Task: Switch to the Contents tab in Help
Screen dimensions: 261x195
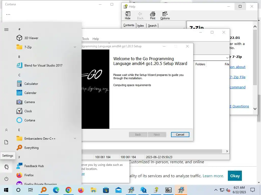Action: 129,25
